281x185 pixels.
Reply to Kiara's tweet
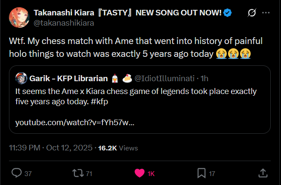17,173
